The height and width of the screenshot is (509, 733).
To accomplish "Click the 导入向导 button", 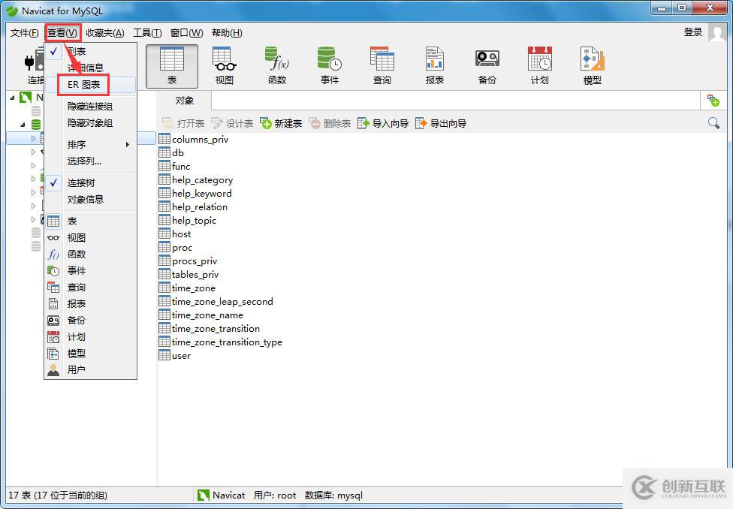I will coord(383,123).
